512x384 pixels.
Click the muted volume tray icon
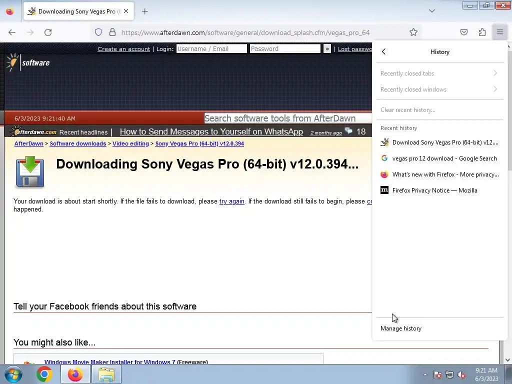click(x=461, y=374)
